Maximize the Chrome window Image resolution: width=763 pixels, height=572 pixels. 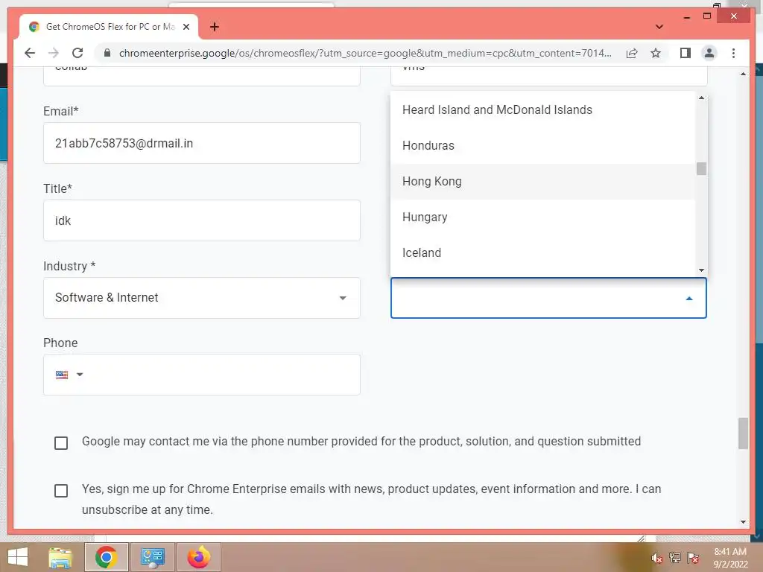click(x=707, y=16)
